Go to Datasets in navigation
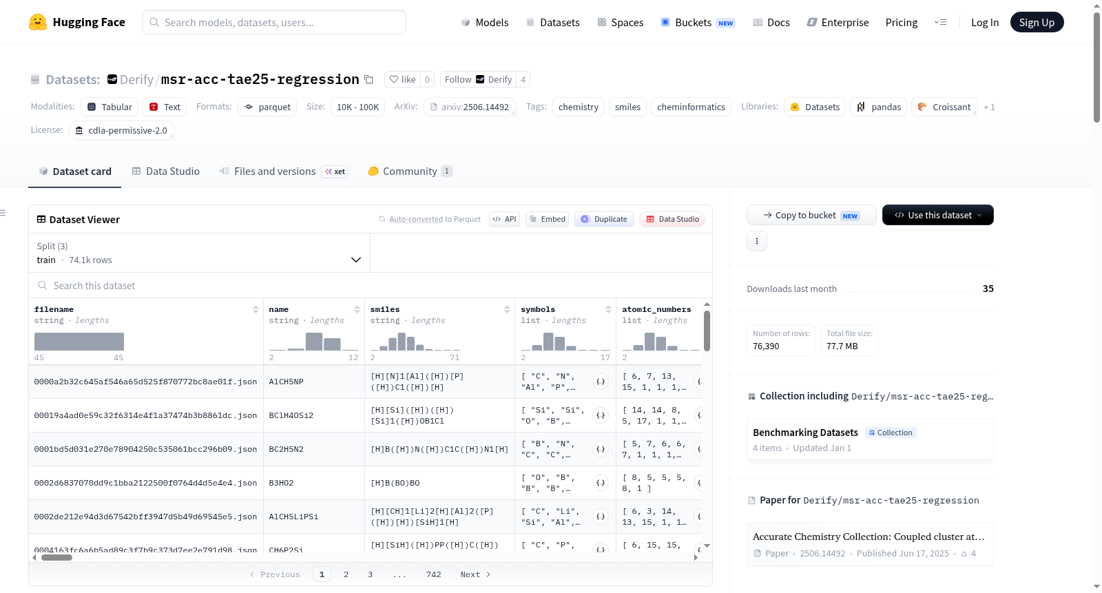 coord(552,22)
